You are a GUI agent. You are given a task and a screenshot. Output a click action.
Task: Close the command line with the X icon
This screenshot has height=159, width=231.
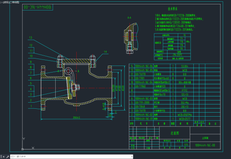pos(4,157)
